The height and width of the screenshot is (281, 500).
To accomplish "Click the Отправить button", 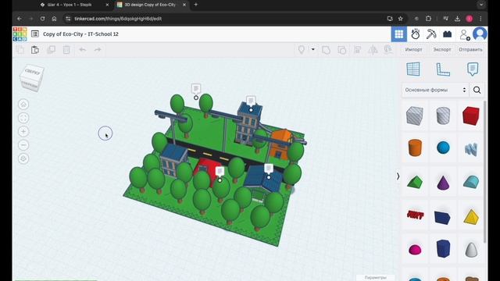I will click(x=470, y=50).
